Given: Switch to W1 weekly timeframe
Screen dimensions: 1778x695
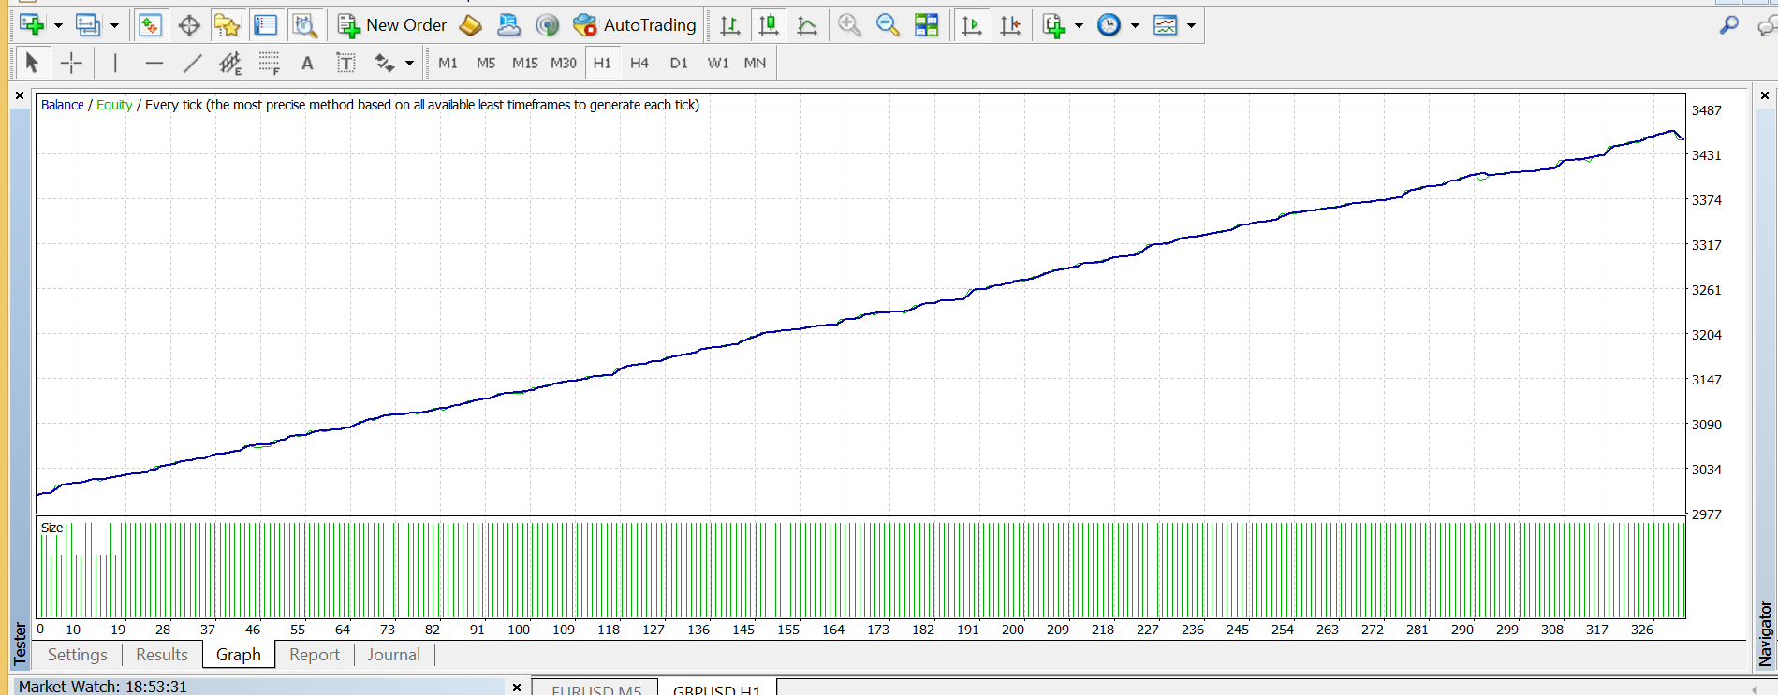Looking at the screenshot, I should click(718, 63).
